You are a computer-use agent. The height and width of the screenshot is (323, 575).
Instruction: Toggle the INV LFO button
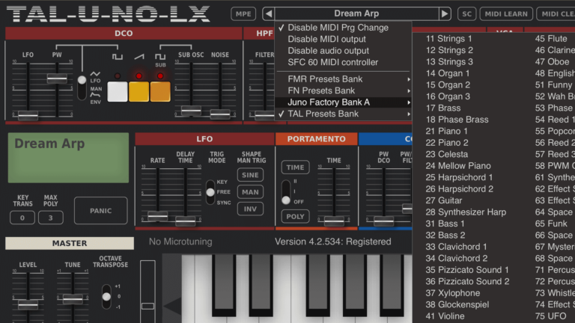click(250, 209)
